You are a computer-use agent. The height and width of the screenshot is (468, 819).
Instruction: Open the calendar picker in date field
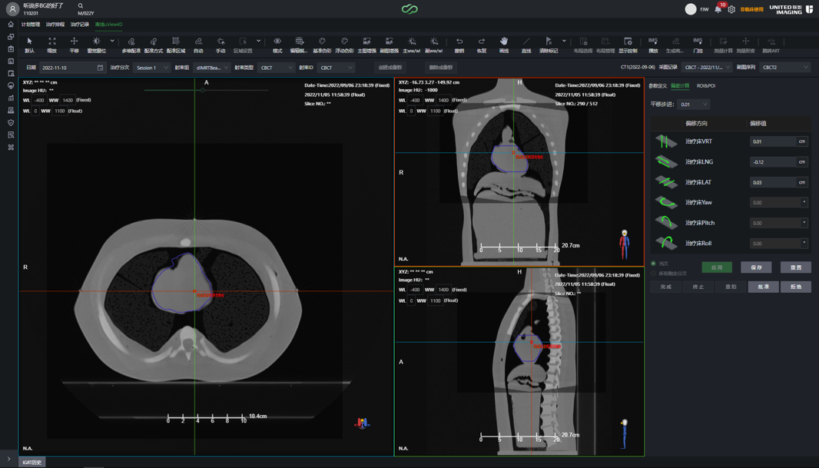tap(101, 68)
